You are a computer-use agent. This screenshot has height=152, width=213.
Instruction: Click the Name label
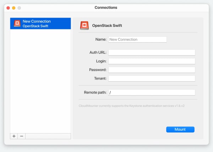(x=101, y=40)
